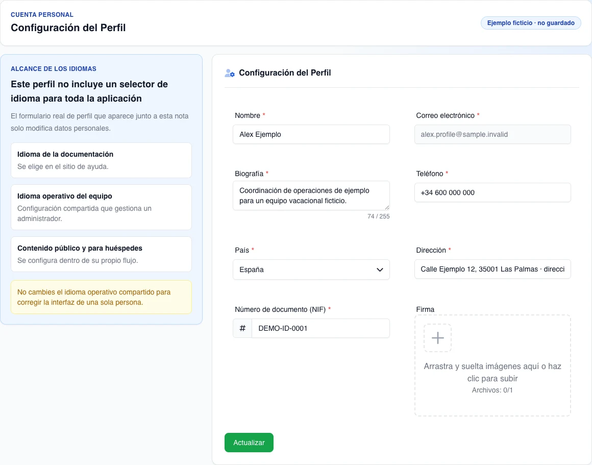Click the Actualizar button
The width and height of the screenshot is (592, 465).
point(249,443)
